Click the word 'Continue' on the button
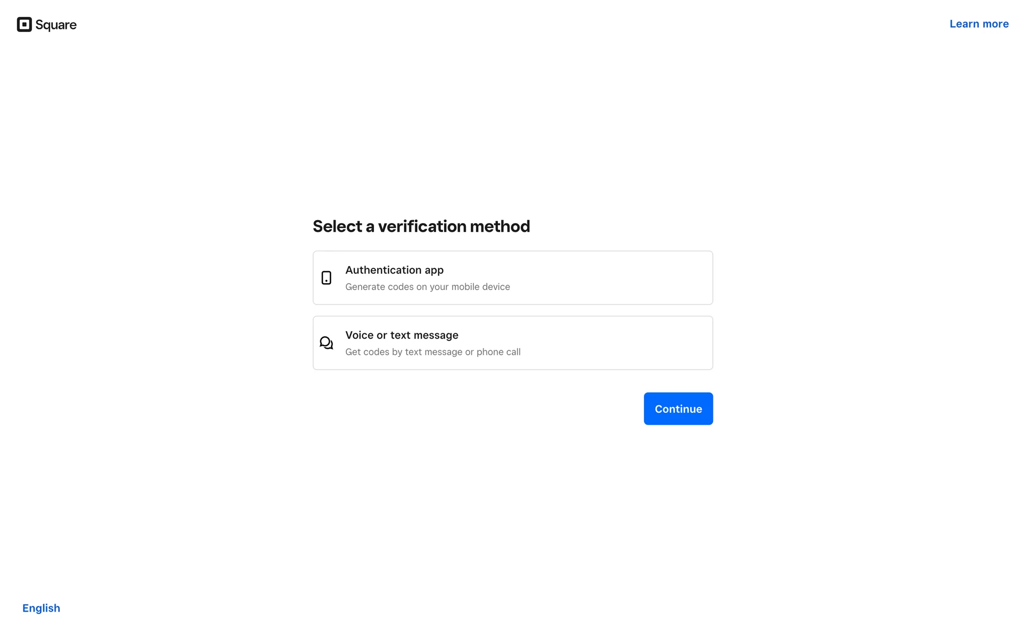The width and height of the screenshot is (1026, 641). tap(678, 409)
